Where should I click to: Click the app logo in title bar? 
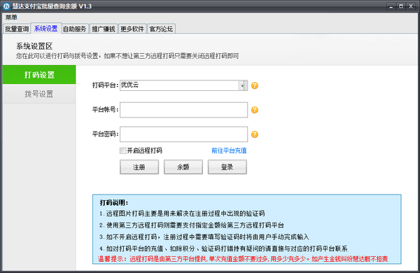6,6
